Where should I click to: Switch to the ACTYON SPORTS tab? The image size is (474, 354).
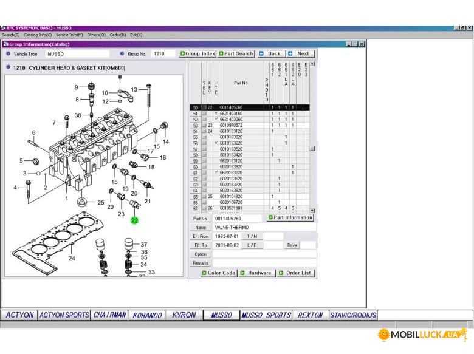[64, 315]
